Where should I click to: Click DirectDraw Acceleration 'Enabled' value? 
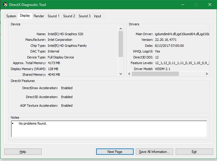click(x=67, y=88)
